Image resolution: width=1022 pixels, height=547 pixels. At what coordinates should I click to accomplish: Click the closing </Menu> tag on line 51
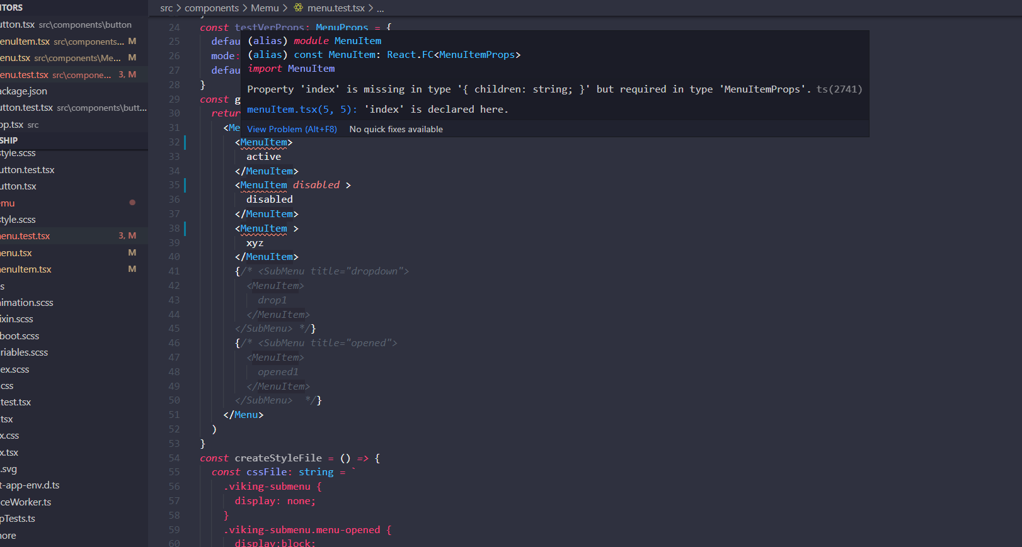tap(243, 415)
